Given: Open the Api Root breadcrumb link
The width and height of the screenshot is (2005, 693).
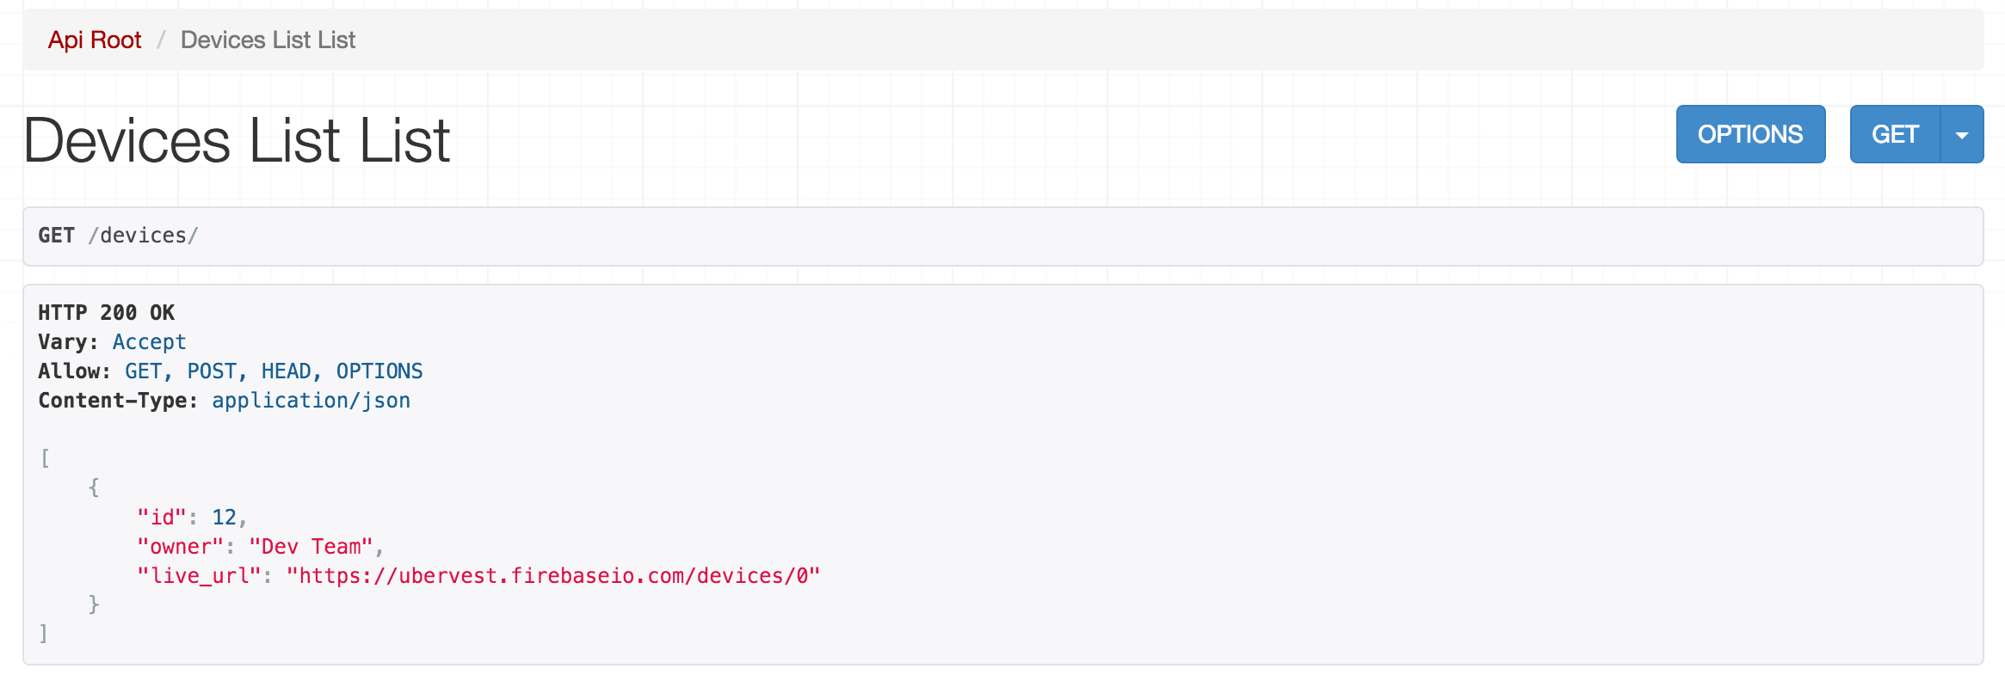Looking at the screenshot, I should (x=95, y=40).
